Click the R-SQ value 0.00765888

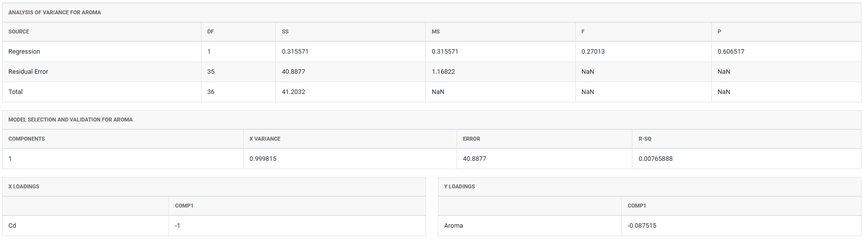click(655, 159)
